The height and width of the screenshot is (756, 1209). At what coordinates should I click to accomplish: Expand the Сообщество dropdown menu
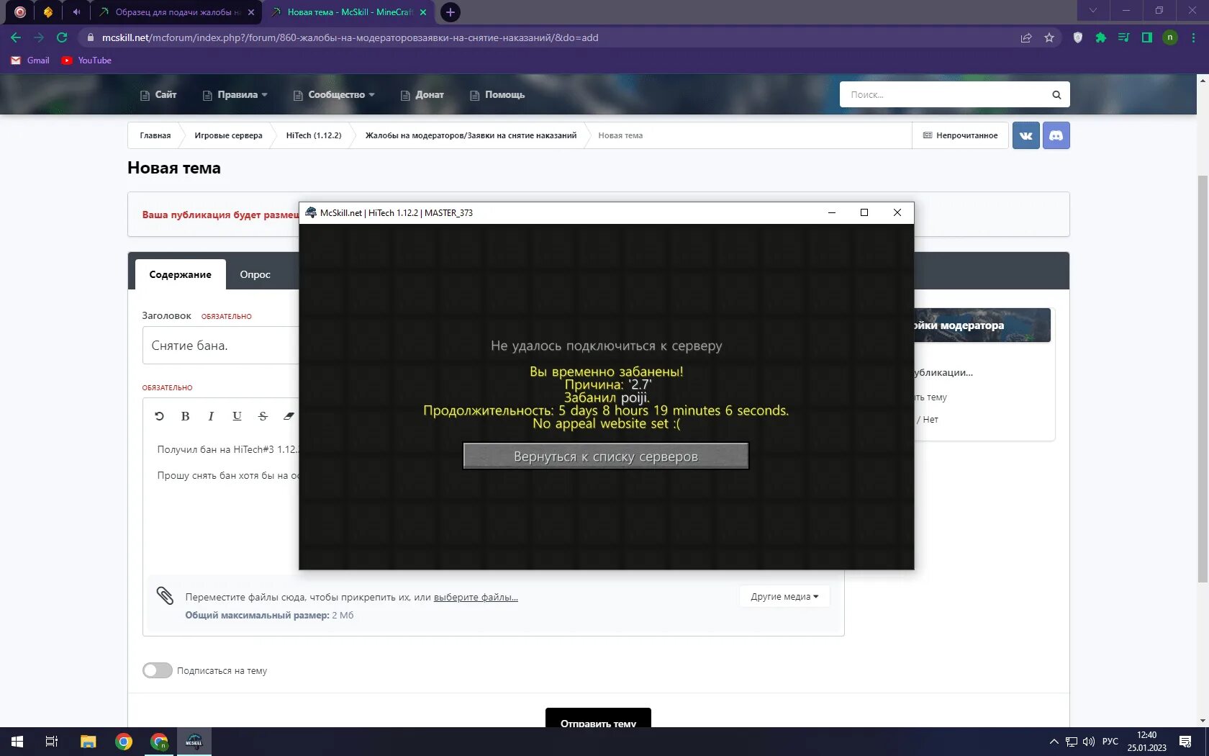(334, 95)
